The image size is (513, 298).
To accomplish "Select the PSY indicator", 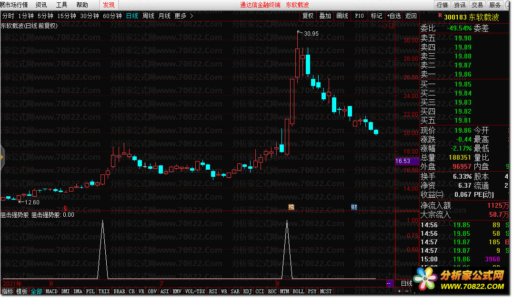I will tap(312, 291).
